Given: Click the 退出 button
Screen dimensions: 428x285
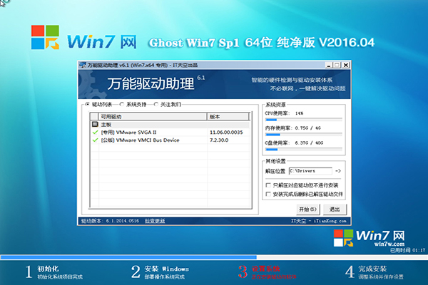Looking at the screenshot, I should (x=335, y=209).
